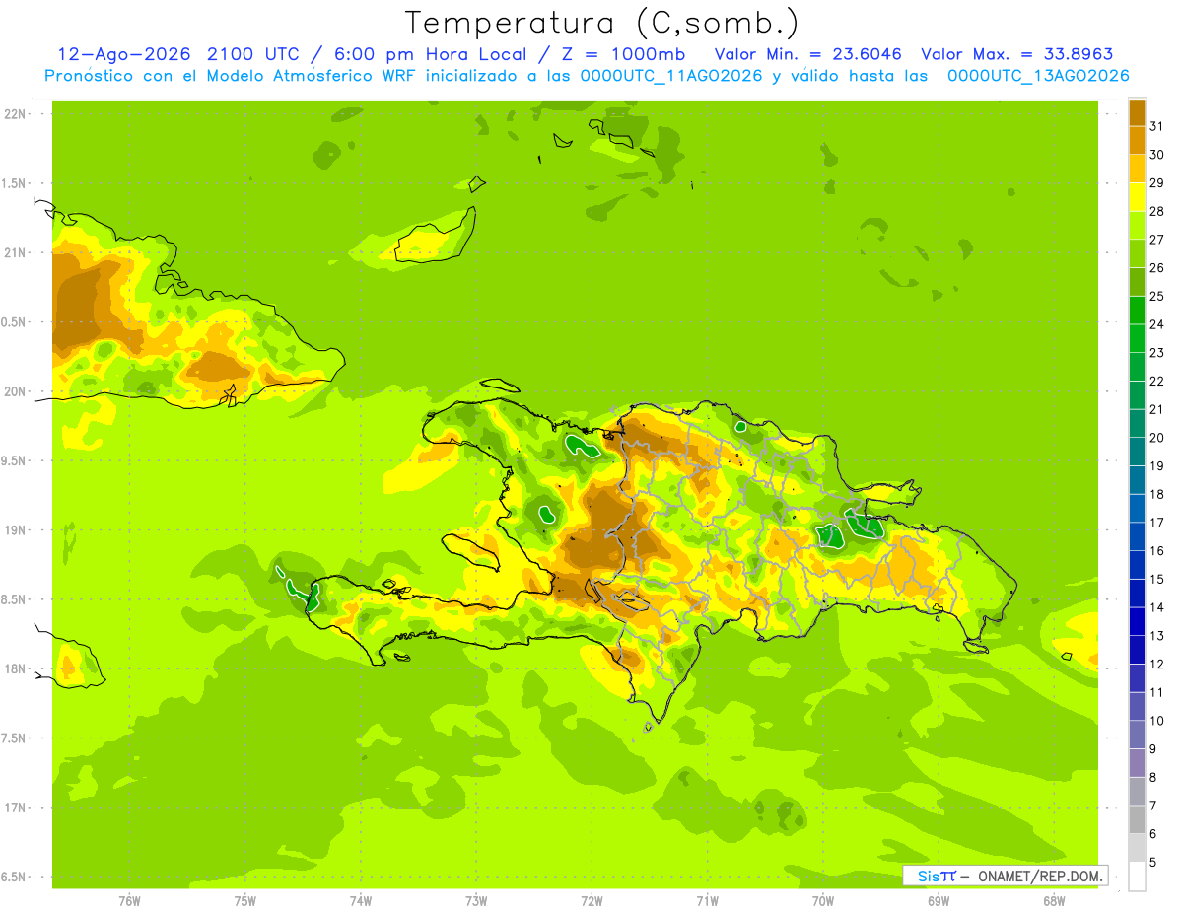Click colorbar value label "28"
The height and width of the screenshot is (914, 1183).
pos(1156,211)
